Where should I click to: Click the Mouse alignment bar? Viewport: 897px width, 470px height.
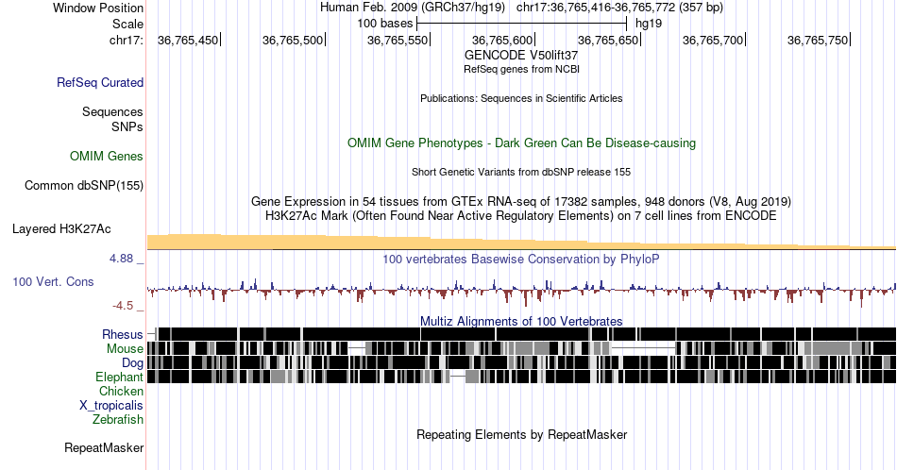click(x=521, y=348)
